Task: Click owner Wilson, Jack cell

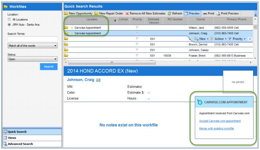Action: pyautogui.click(x=196, y=28)
